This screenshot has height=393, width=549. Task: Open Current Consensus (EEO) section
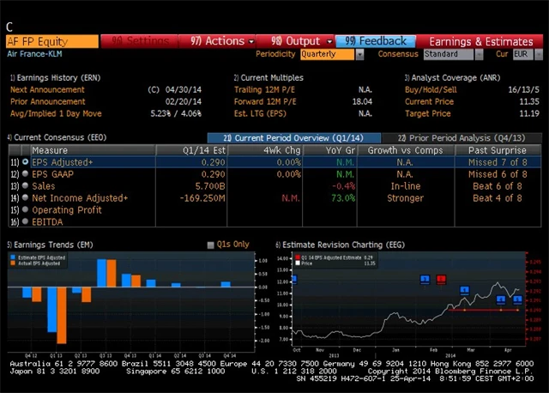[x=57, y=137]
